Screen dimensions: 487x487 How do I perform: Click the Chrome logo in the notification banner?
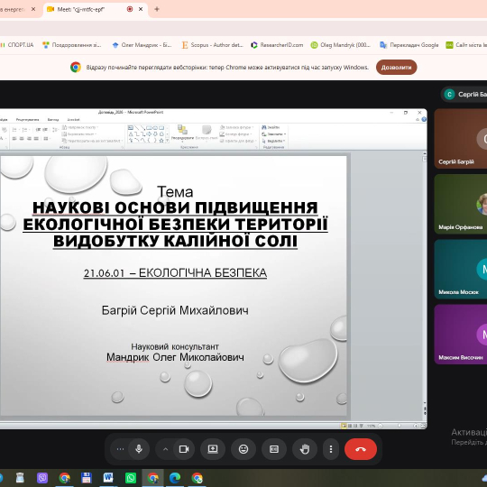click(76, 67)
